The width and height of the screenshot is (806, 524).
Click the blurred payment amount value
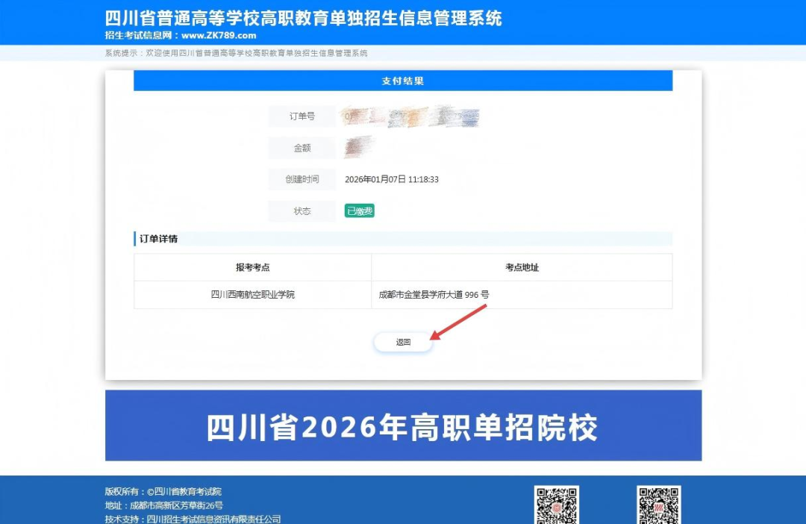tap(358, 147)
